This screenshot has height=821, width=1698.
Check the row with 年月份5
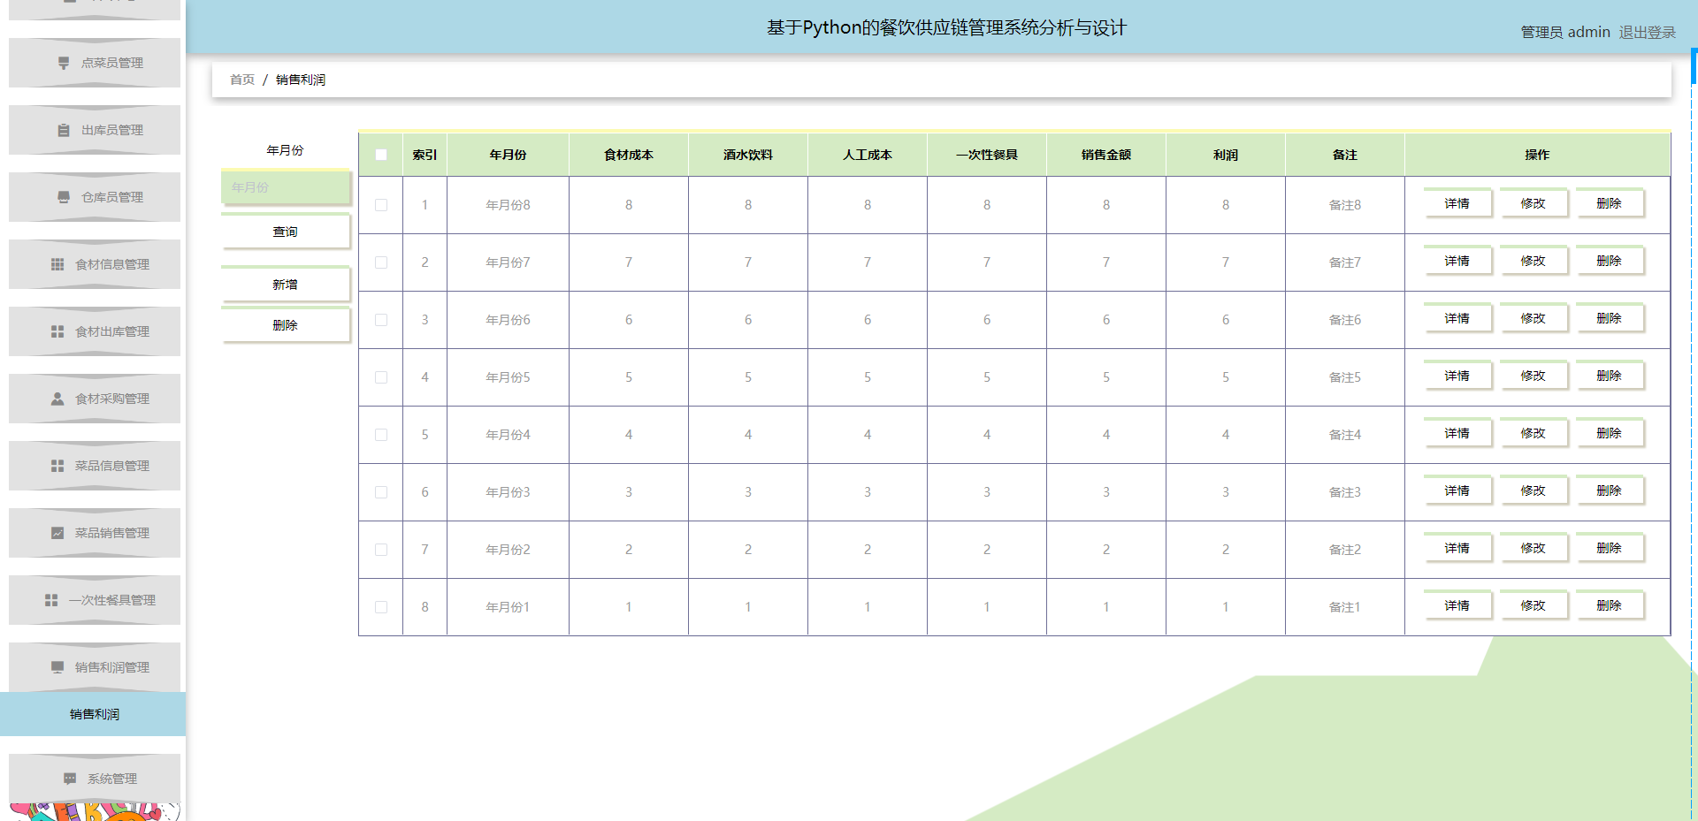(x=381, y=377)
